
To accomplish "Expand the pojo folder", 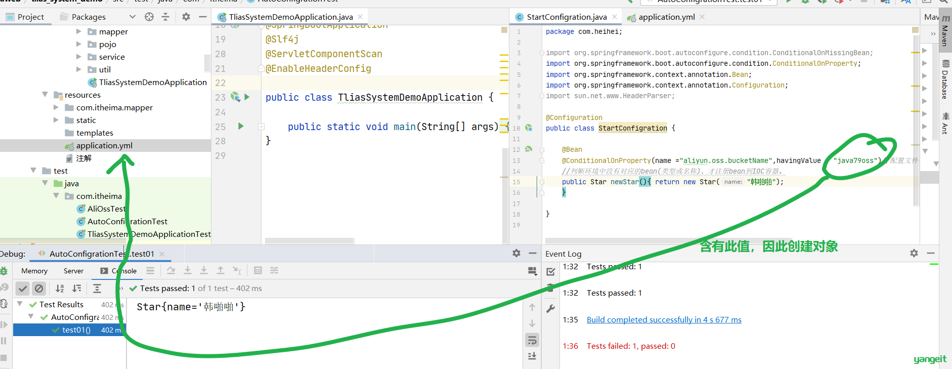I will point(78,44).
